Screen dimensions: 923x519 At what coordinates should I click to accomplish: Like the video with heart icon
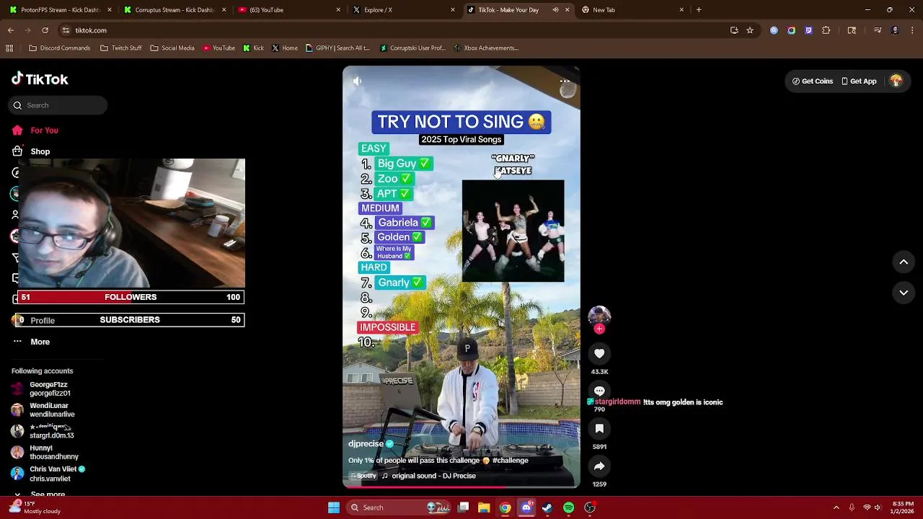pos(599,353)
